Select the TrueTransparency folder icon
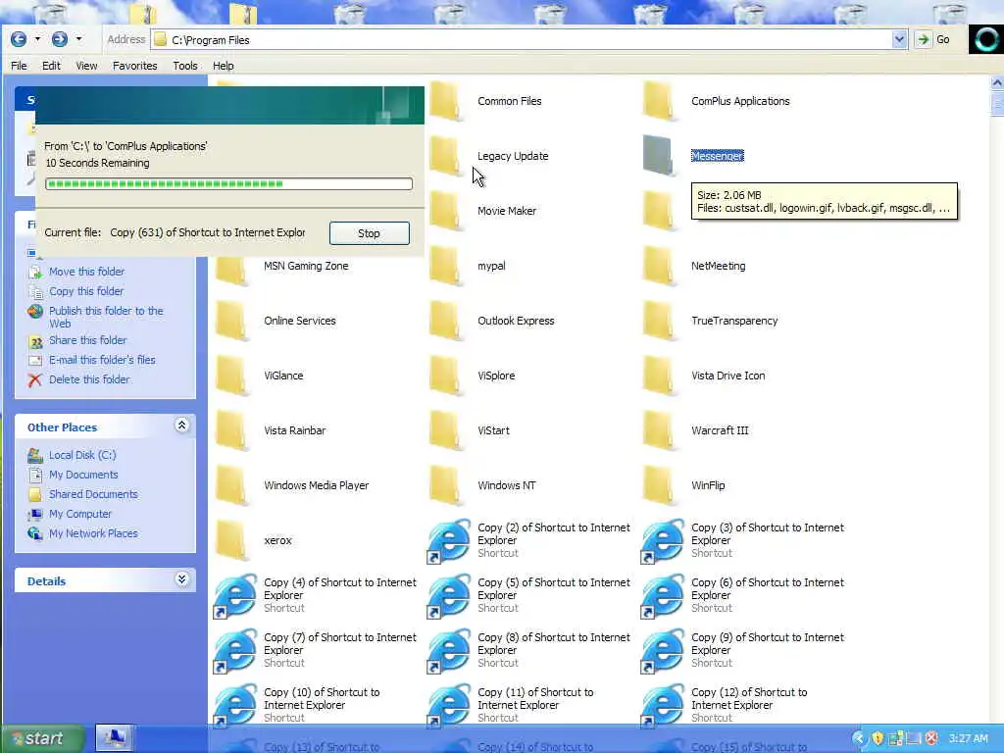The height and width of the screenshot is (753, 1004). pos(659,321)
